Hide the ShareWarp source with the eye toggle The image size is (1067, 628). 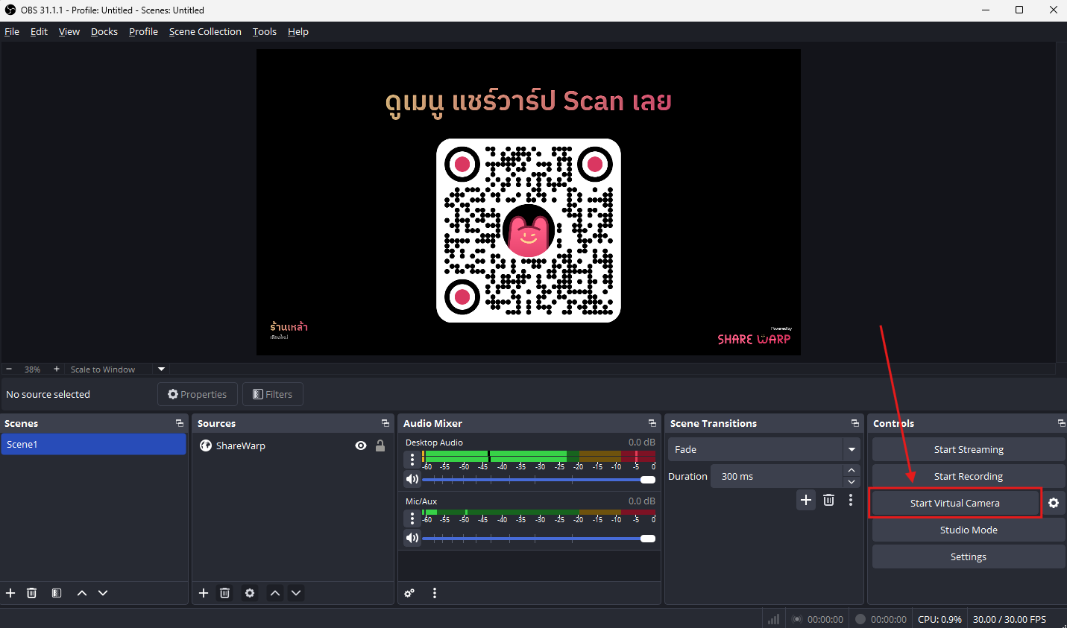point(360,445)
